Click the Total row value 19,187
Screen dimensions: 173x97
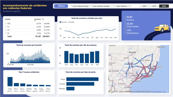pos(38,36)
